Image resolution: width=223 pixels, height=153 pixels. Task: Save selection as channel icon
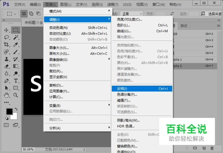click(x=195, y=148)
